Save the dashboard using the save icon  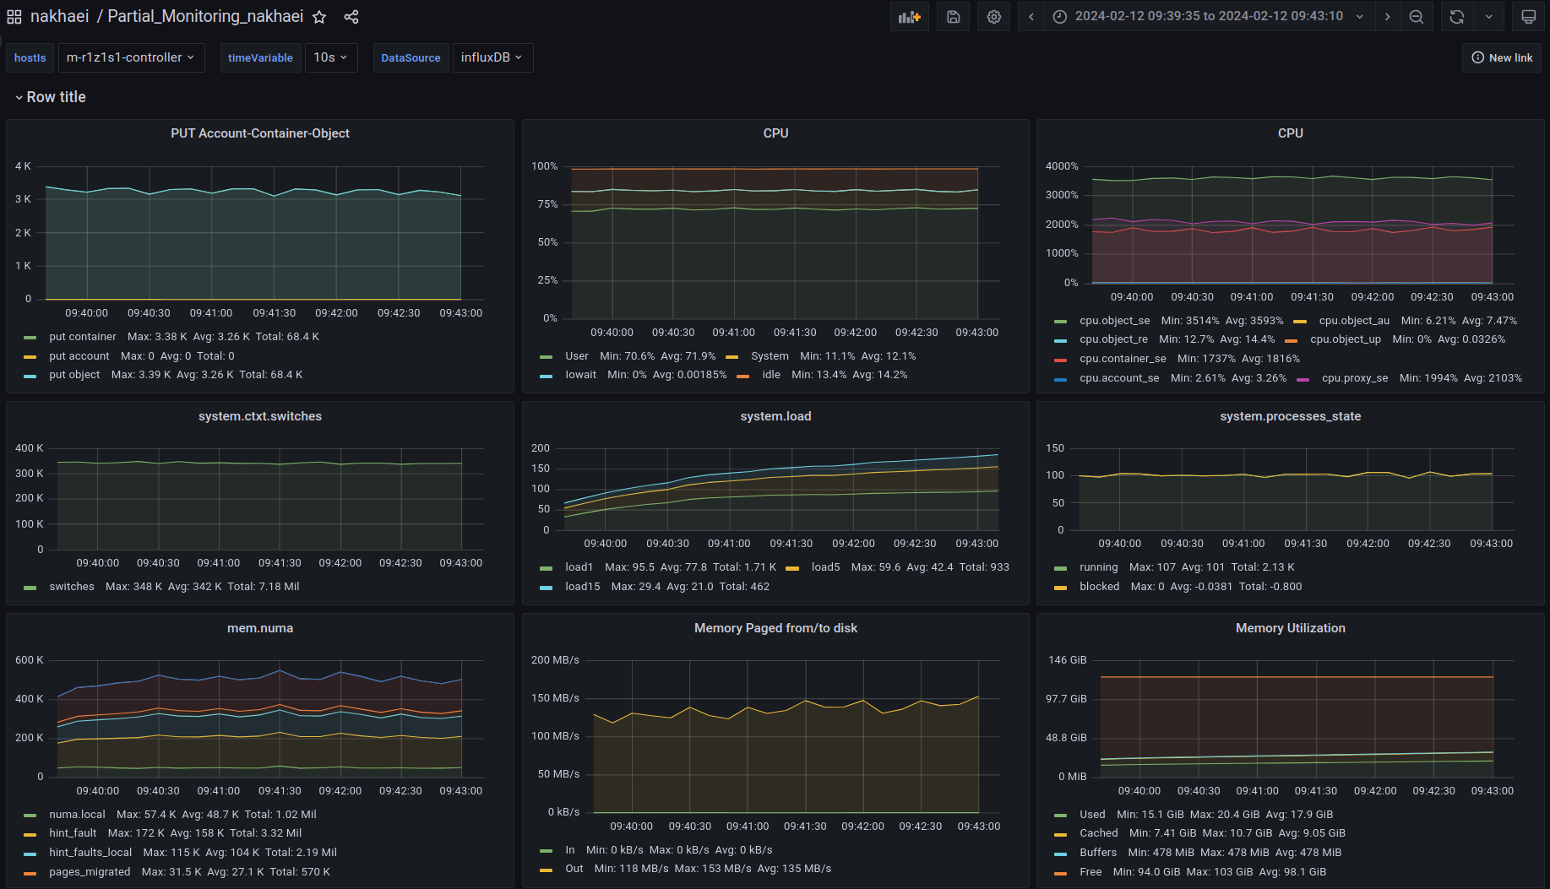(953, 17)
